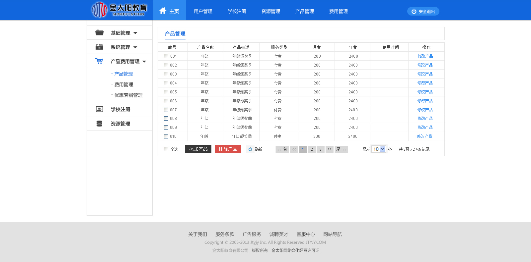This screenshot has height=262, width=531.
Task: Check the 全选 select-all checkbox
Action: click(x=166, y=149)
